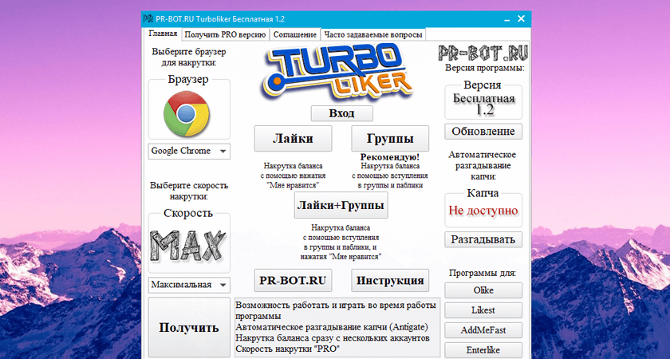The height and width of the screenshot is (359, 670).
Task: Open the Google Chrome browser dropdown
Action: pyautogui.click(x=189, y=152)
